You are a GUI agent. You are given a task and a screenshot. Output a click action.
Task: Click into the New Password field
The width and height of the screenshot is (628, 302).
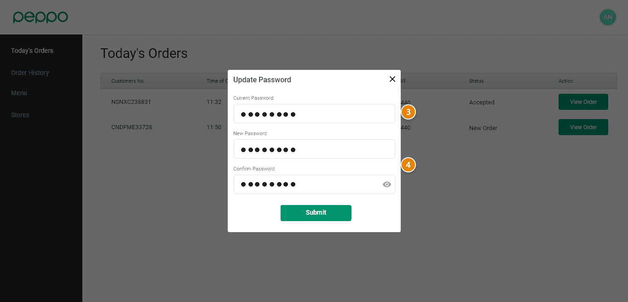[314, 149]
